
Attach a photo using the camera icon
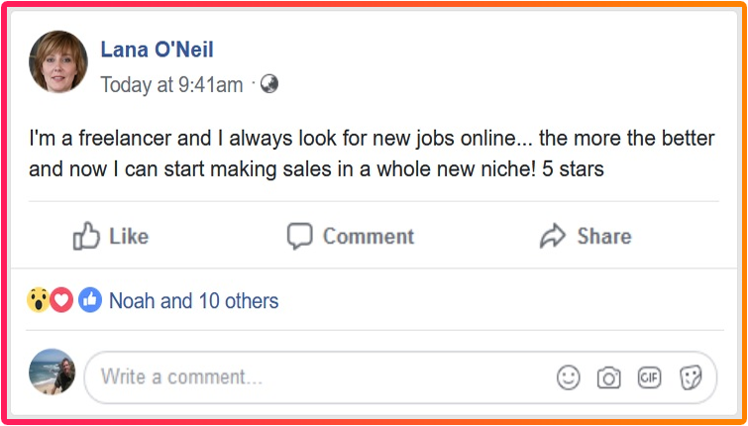coord(608,377)
